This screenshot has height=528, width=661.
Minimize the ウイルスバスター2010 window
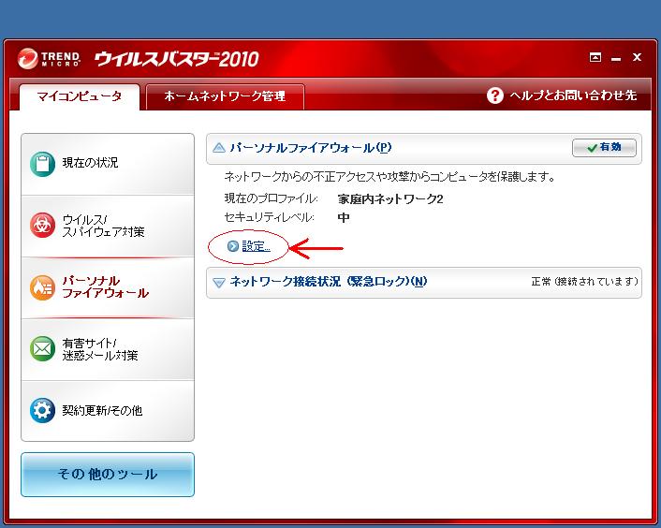(616, 58)
